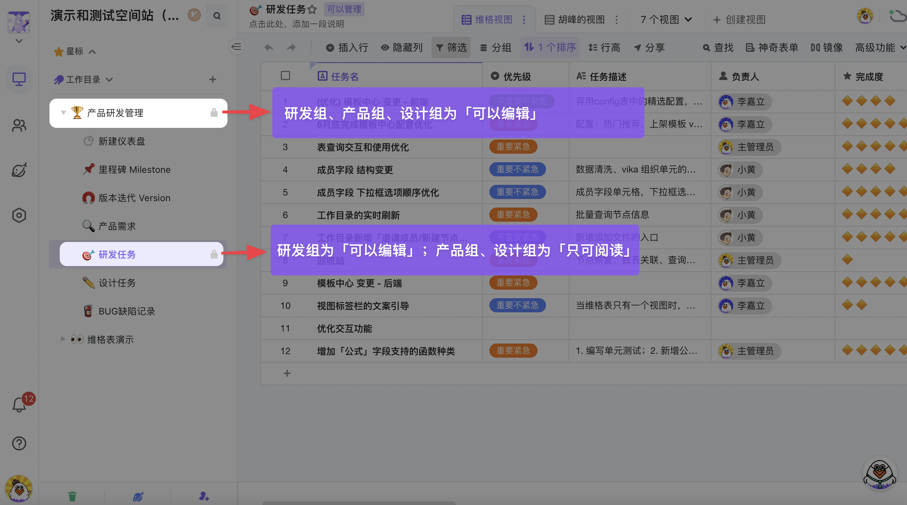Star the 研发任务 datasheet title
This screenshot has height=505, width=907.
[x=312, y=10]
